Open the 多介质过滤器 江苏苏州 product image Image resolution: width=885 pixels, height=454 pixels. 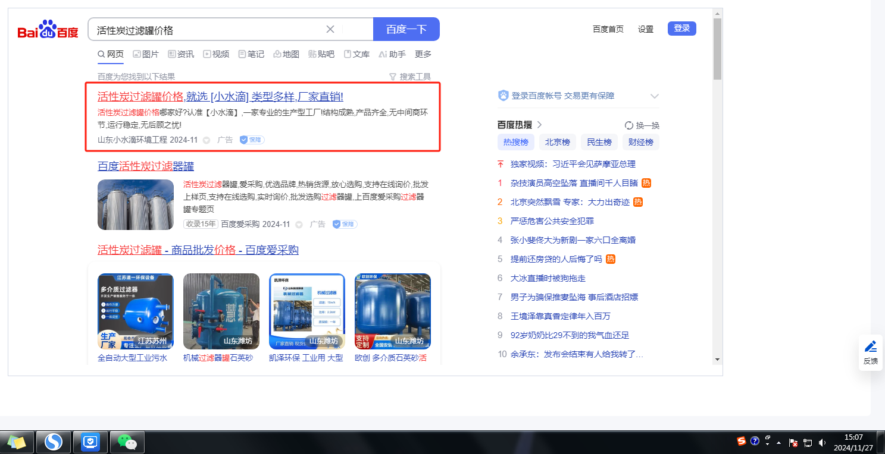[136, 311]
